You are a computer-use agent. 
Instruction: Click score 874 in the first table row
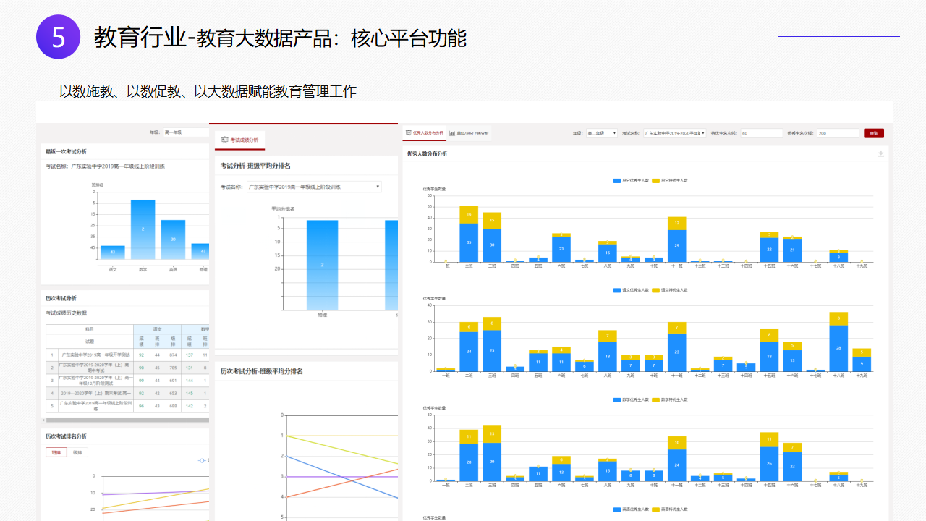pos(173,355)
